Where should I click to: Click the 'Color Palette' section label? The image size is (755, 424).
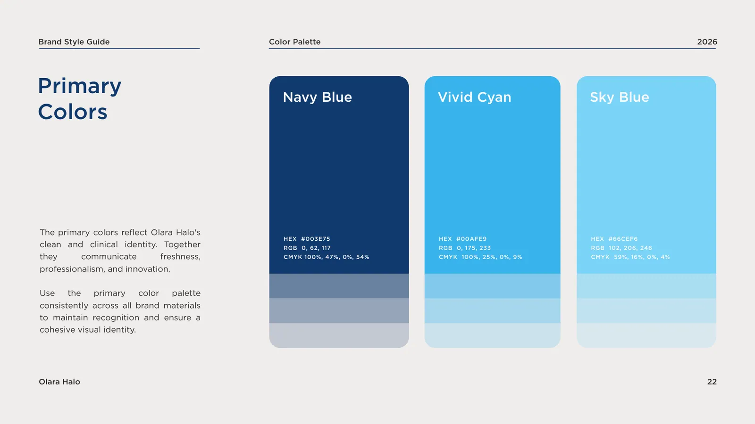(294, 42)
